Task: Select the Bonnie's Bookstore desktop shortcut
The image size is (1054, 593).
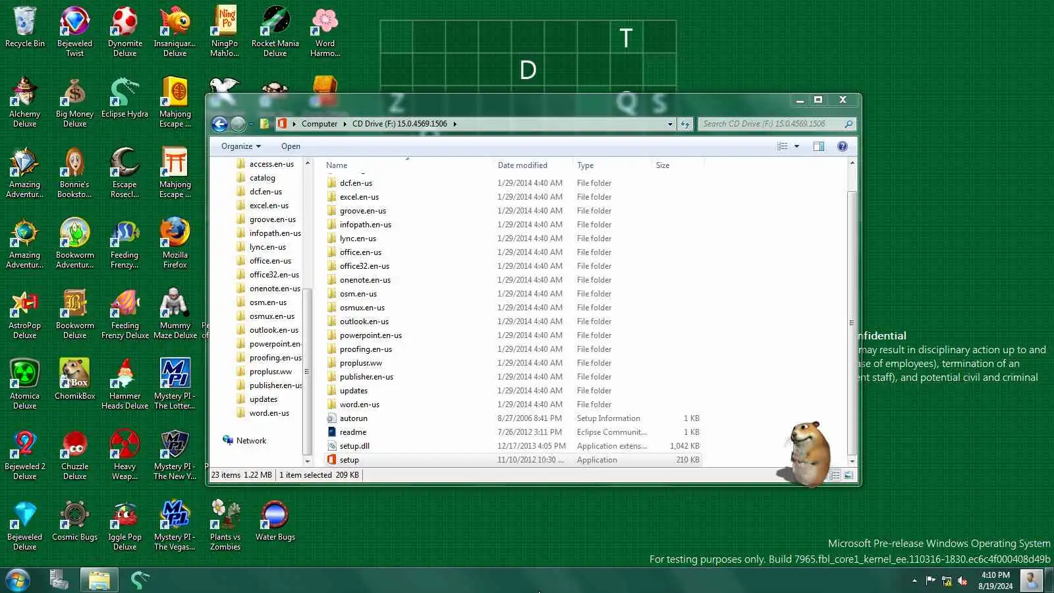Action: 74,173
